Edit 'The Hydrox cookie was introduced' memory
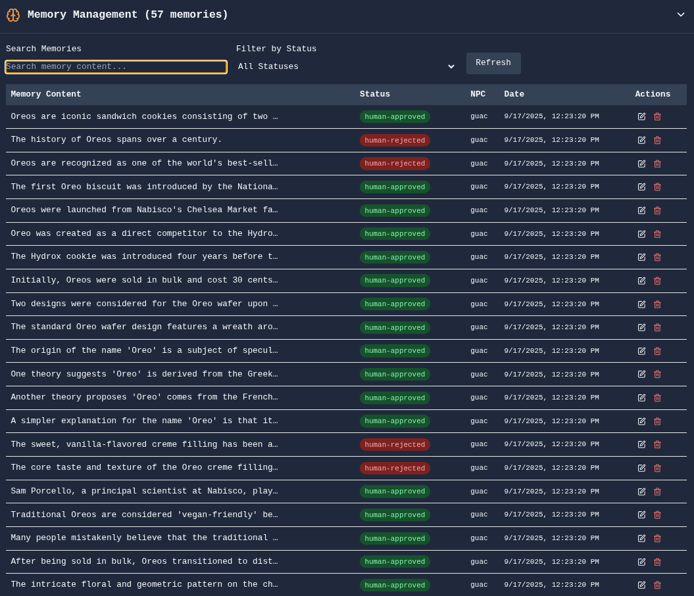Viewport: 694px width, 596px height. click(642, 258)
